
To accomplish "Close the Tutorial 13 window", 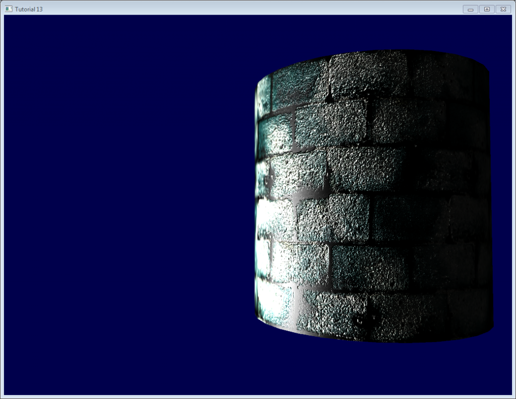I will pyautogui.click(x=503, y=9).
